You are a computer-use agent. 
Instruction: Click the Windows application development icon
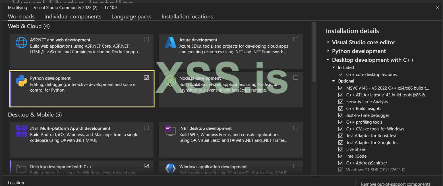pos(171,169)
